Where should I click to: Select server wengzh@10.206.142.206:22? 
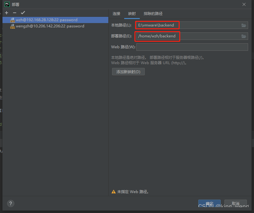click(x=48, y=26)
